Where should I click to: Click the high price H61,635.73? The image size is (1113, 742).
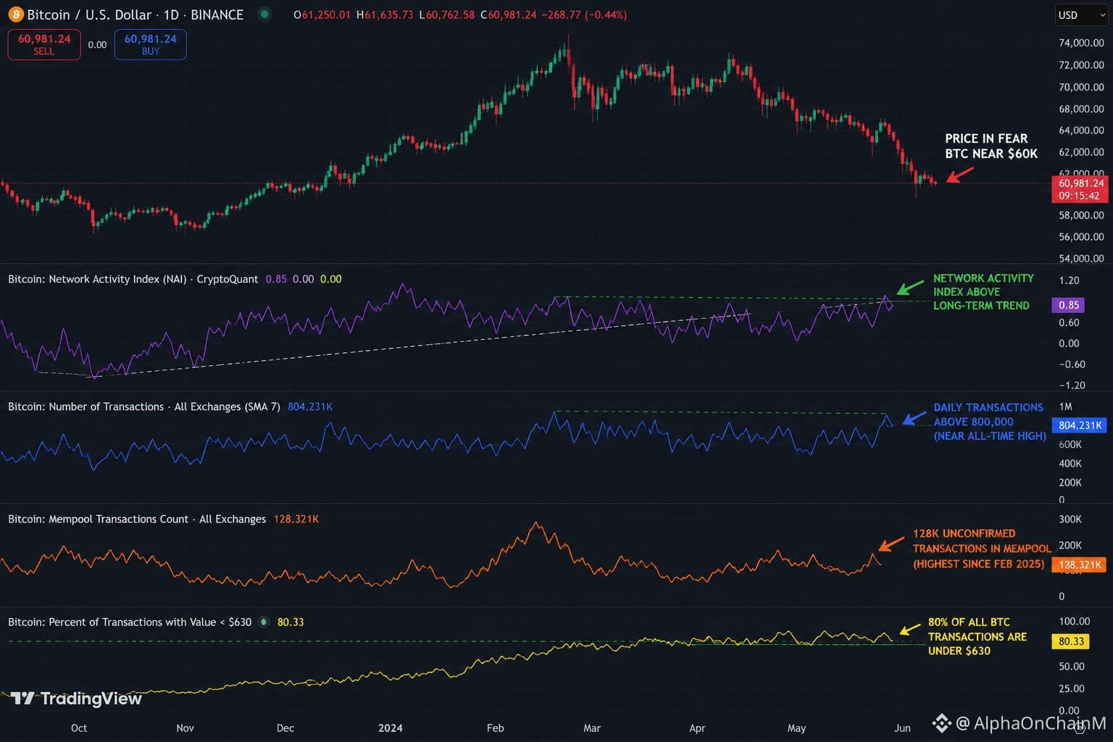click(x=385, y=14)
